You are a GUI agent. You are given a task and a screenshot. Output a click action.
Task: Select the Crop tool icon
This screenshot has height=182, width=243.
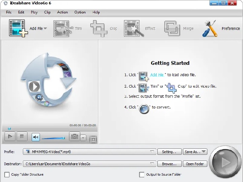[99, 28]
